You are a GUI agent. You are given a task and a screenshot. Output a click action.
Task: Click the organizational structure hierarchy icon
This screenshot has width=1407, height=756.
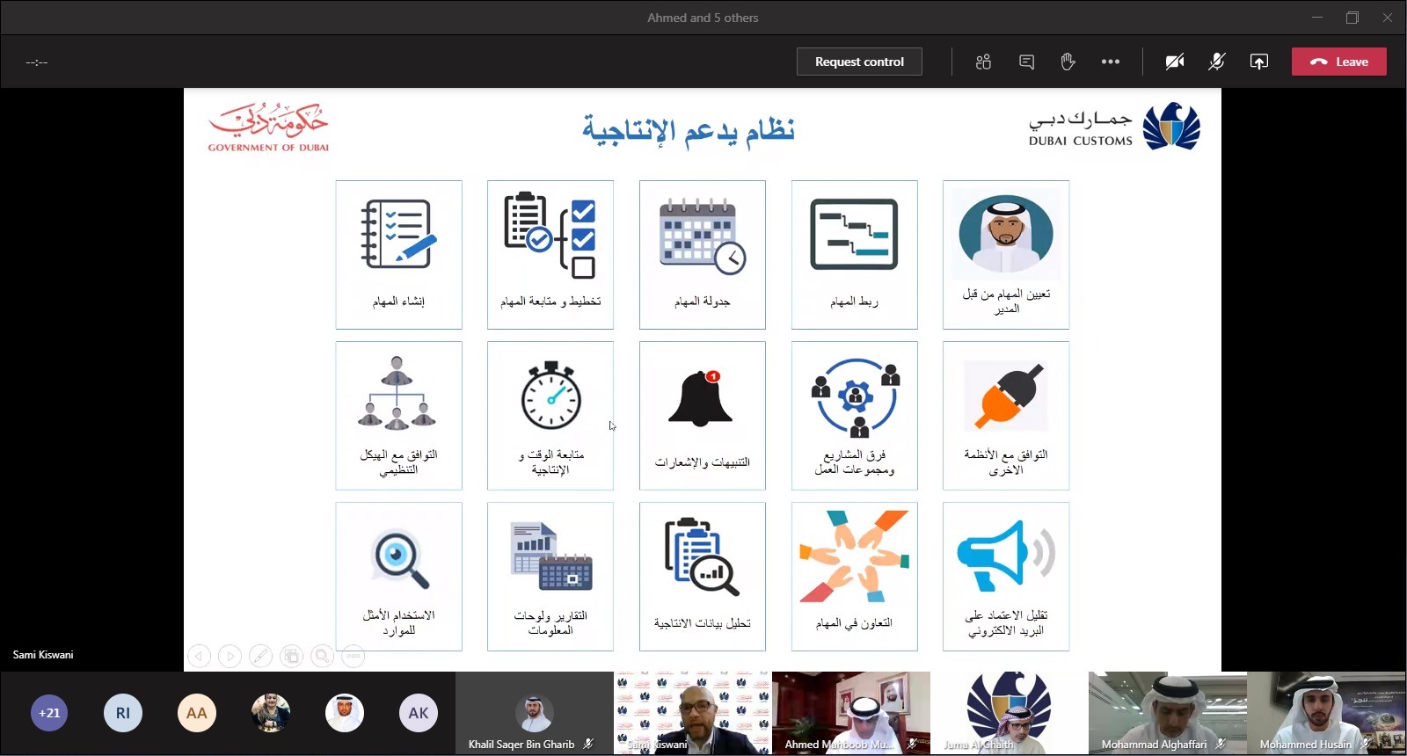click(x=398, y=393)
